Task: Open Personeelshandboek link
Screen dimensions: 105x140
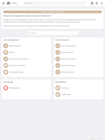Action: click(68, 59)
